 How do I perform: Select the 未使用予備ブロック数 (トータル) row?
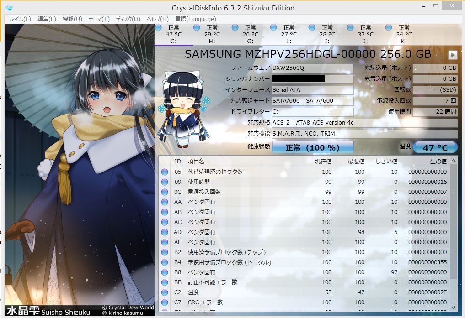[x=304, y=262]
